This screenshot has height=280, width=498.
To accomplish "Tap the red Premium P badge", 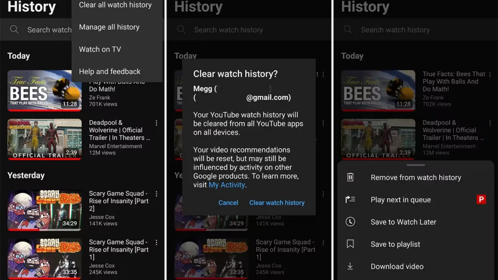I will click(481, 199).
